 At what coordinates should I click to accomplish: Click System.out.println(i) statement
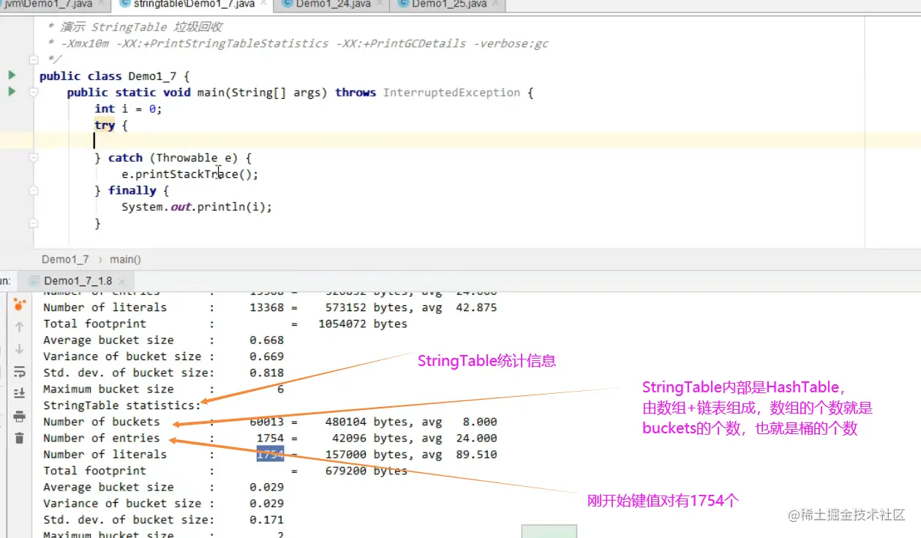click(197, 206)
